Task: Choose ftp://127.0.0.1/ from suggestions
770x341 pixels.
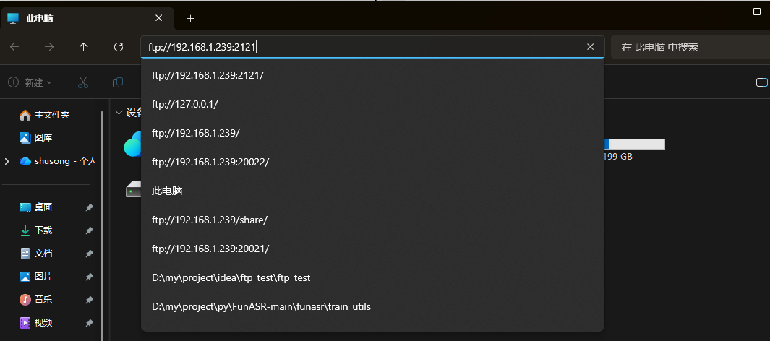Action: click(x=184, y=104)
